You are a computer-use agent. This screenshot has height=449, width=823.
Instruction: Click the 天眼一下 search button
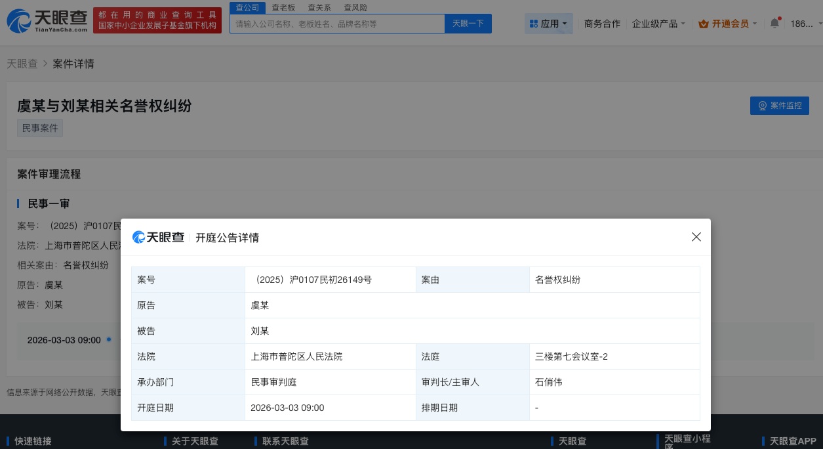tap(468, 24)
